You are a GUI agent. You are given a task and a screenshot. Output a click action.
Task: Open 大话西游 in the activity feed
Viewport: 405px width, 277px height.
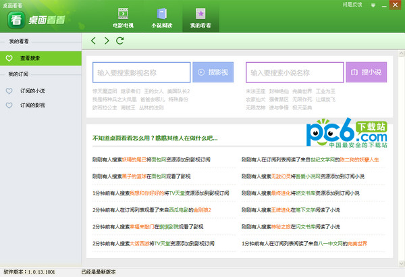pos(140,243)
